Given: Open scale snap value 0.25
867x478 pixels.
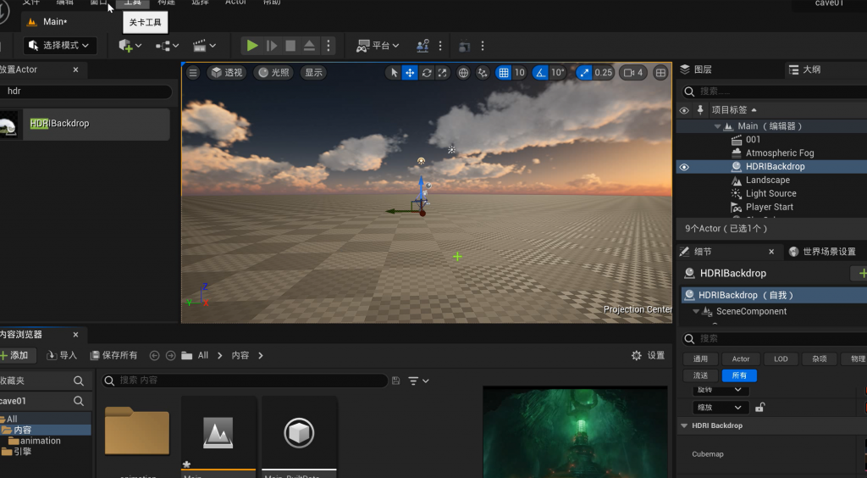Looking at the screenshot, I should (603, 73).
